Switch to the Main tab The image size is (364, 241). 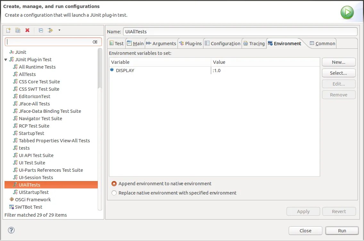[135, 43]
